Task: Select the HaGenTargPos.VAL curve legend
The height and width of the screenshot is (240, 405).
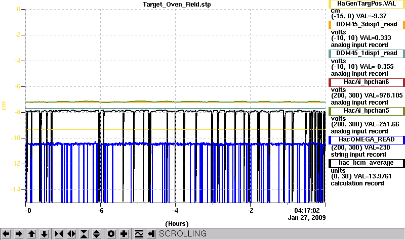Action: point(367,4)
